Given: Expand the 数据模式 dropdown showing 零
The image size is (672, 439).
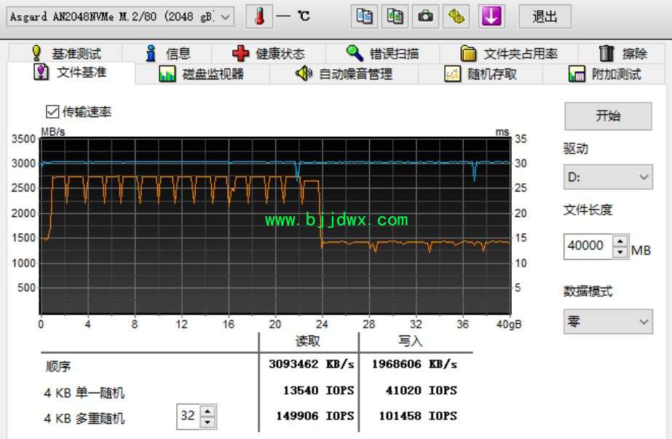Looking at the screenshot, I should (608, 322).
